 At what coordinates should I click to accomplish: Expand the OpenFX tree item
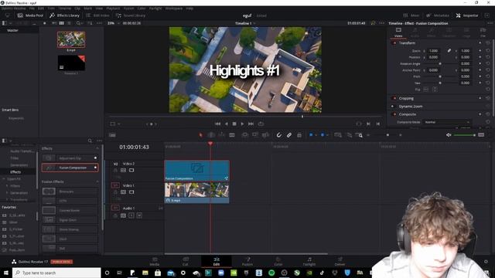tap(4, 178)
